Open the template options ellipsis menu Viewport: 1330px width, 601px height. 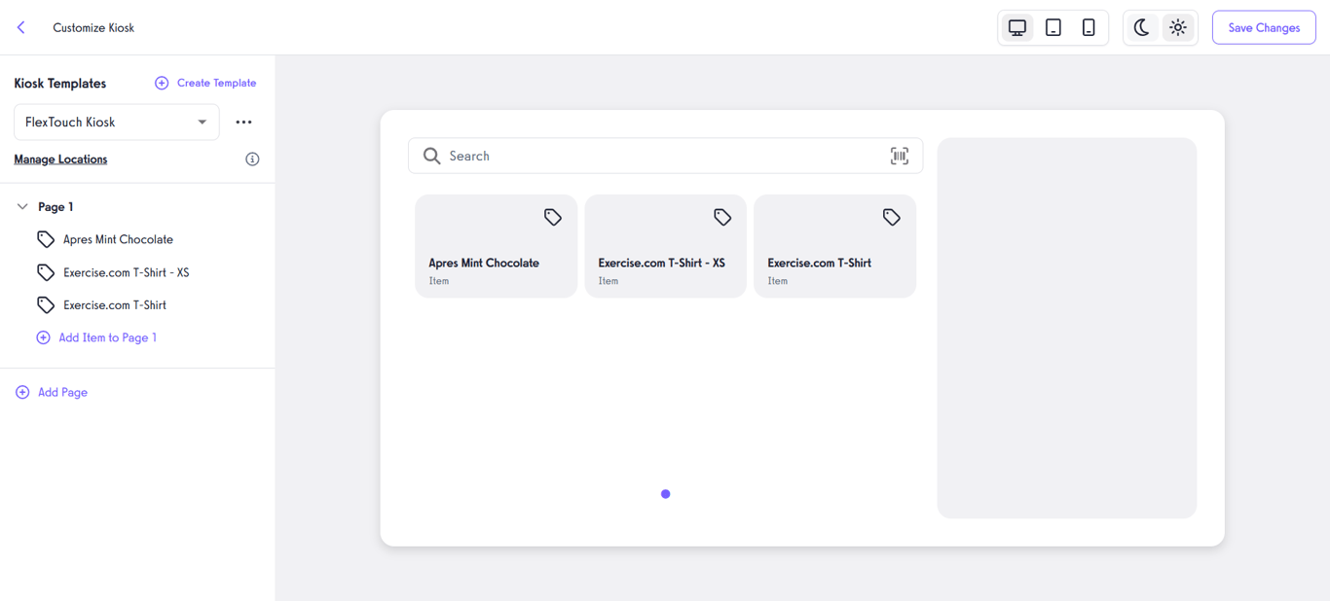243,122
